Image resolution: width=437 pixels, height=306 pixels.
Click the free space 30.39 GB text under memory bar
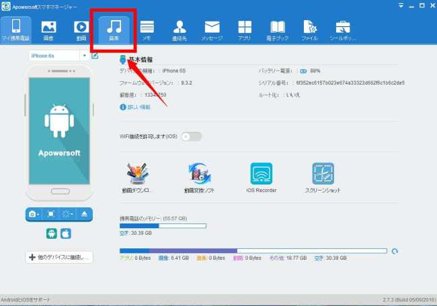(135, 233)
